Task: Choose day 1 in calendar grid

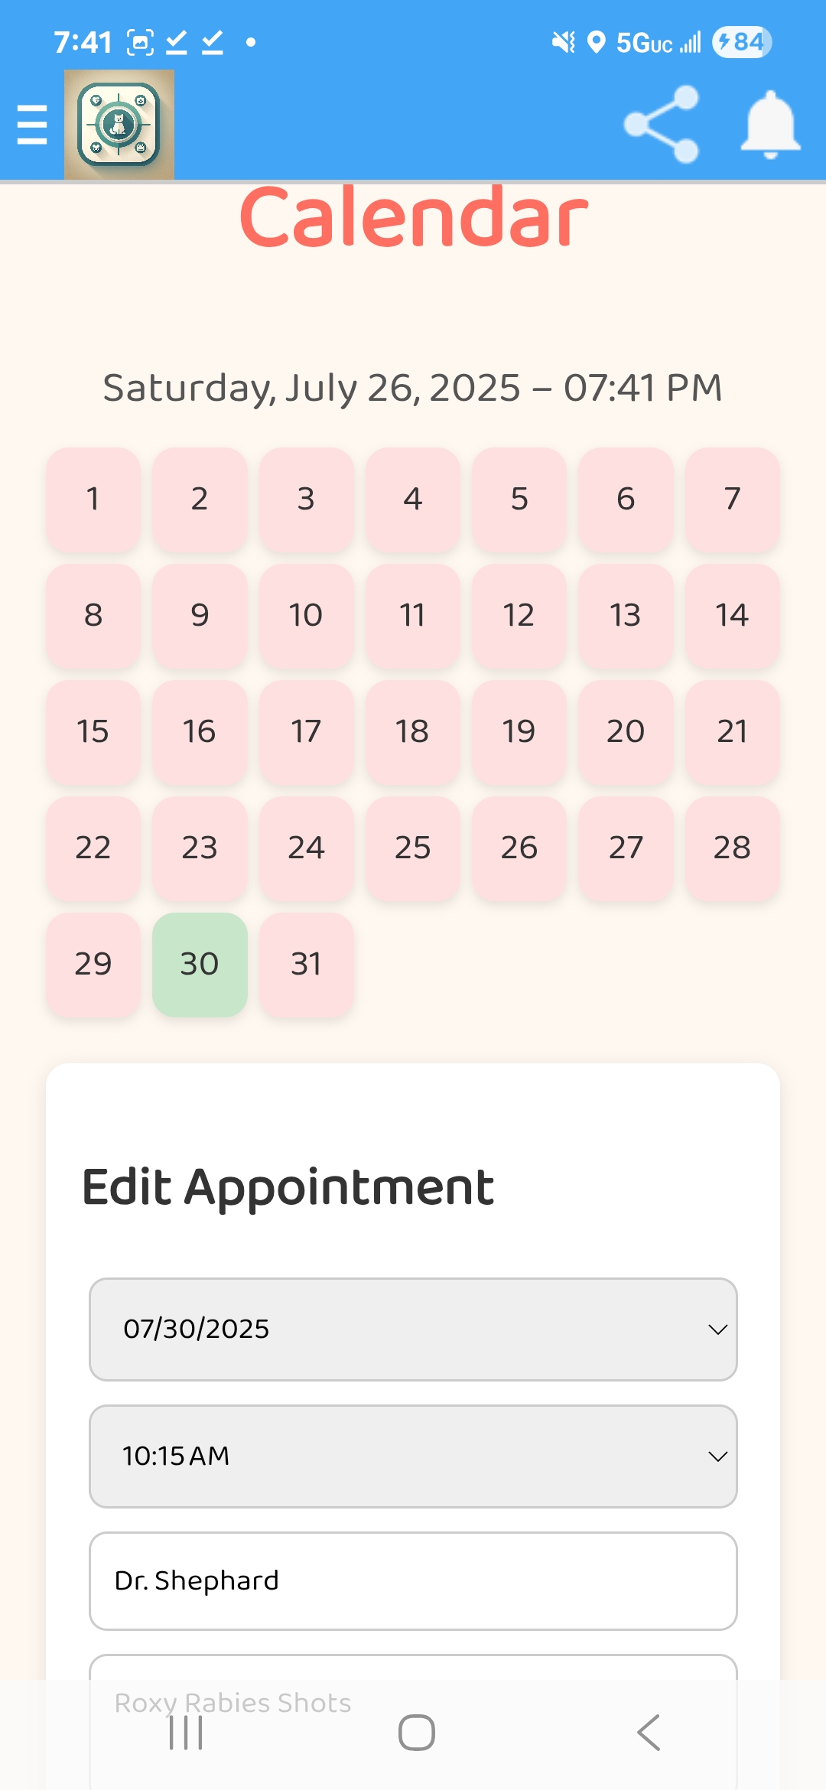Action: pos(93,499)
